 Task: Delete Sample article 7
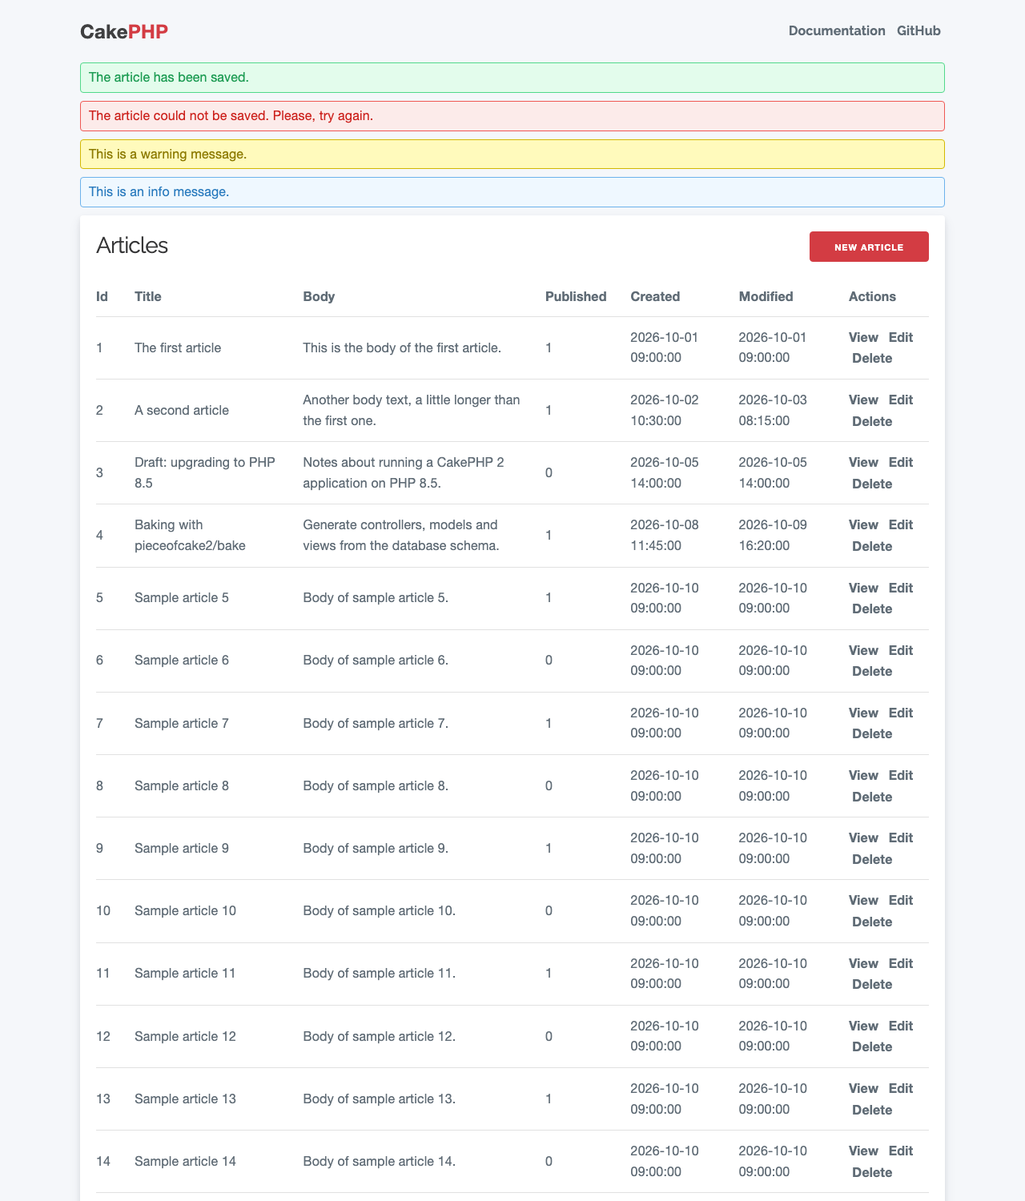(872, 733)
